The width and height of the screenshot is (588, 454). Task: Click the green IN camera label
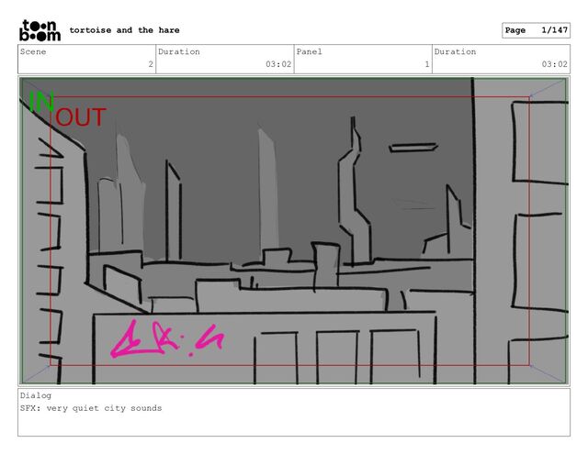coord(41,102)
